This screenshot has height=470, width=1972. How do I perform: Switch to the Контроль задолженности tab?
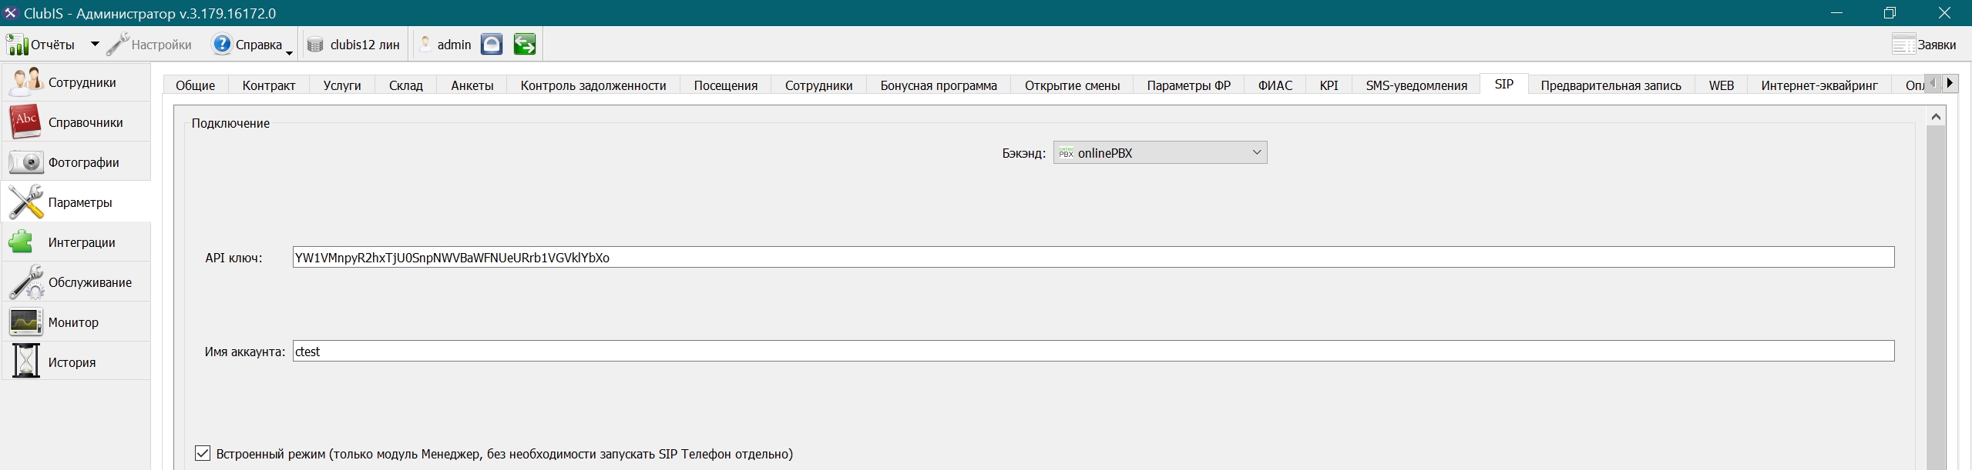coord(593,85)
